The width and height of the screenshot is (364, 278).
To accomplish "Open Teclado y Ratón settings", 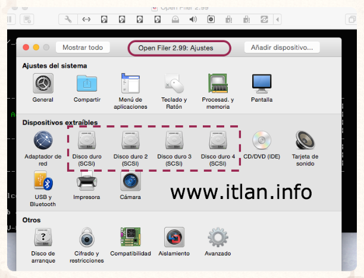I will click(174, 84).
